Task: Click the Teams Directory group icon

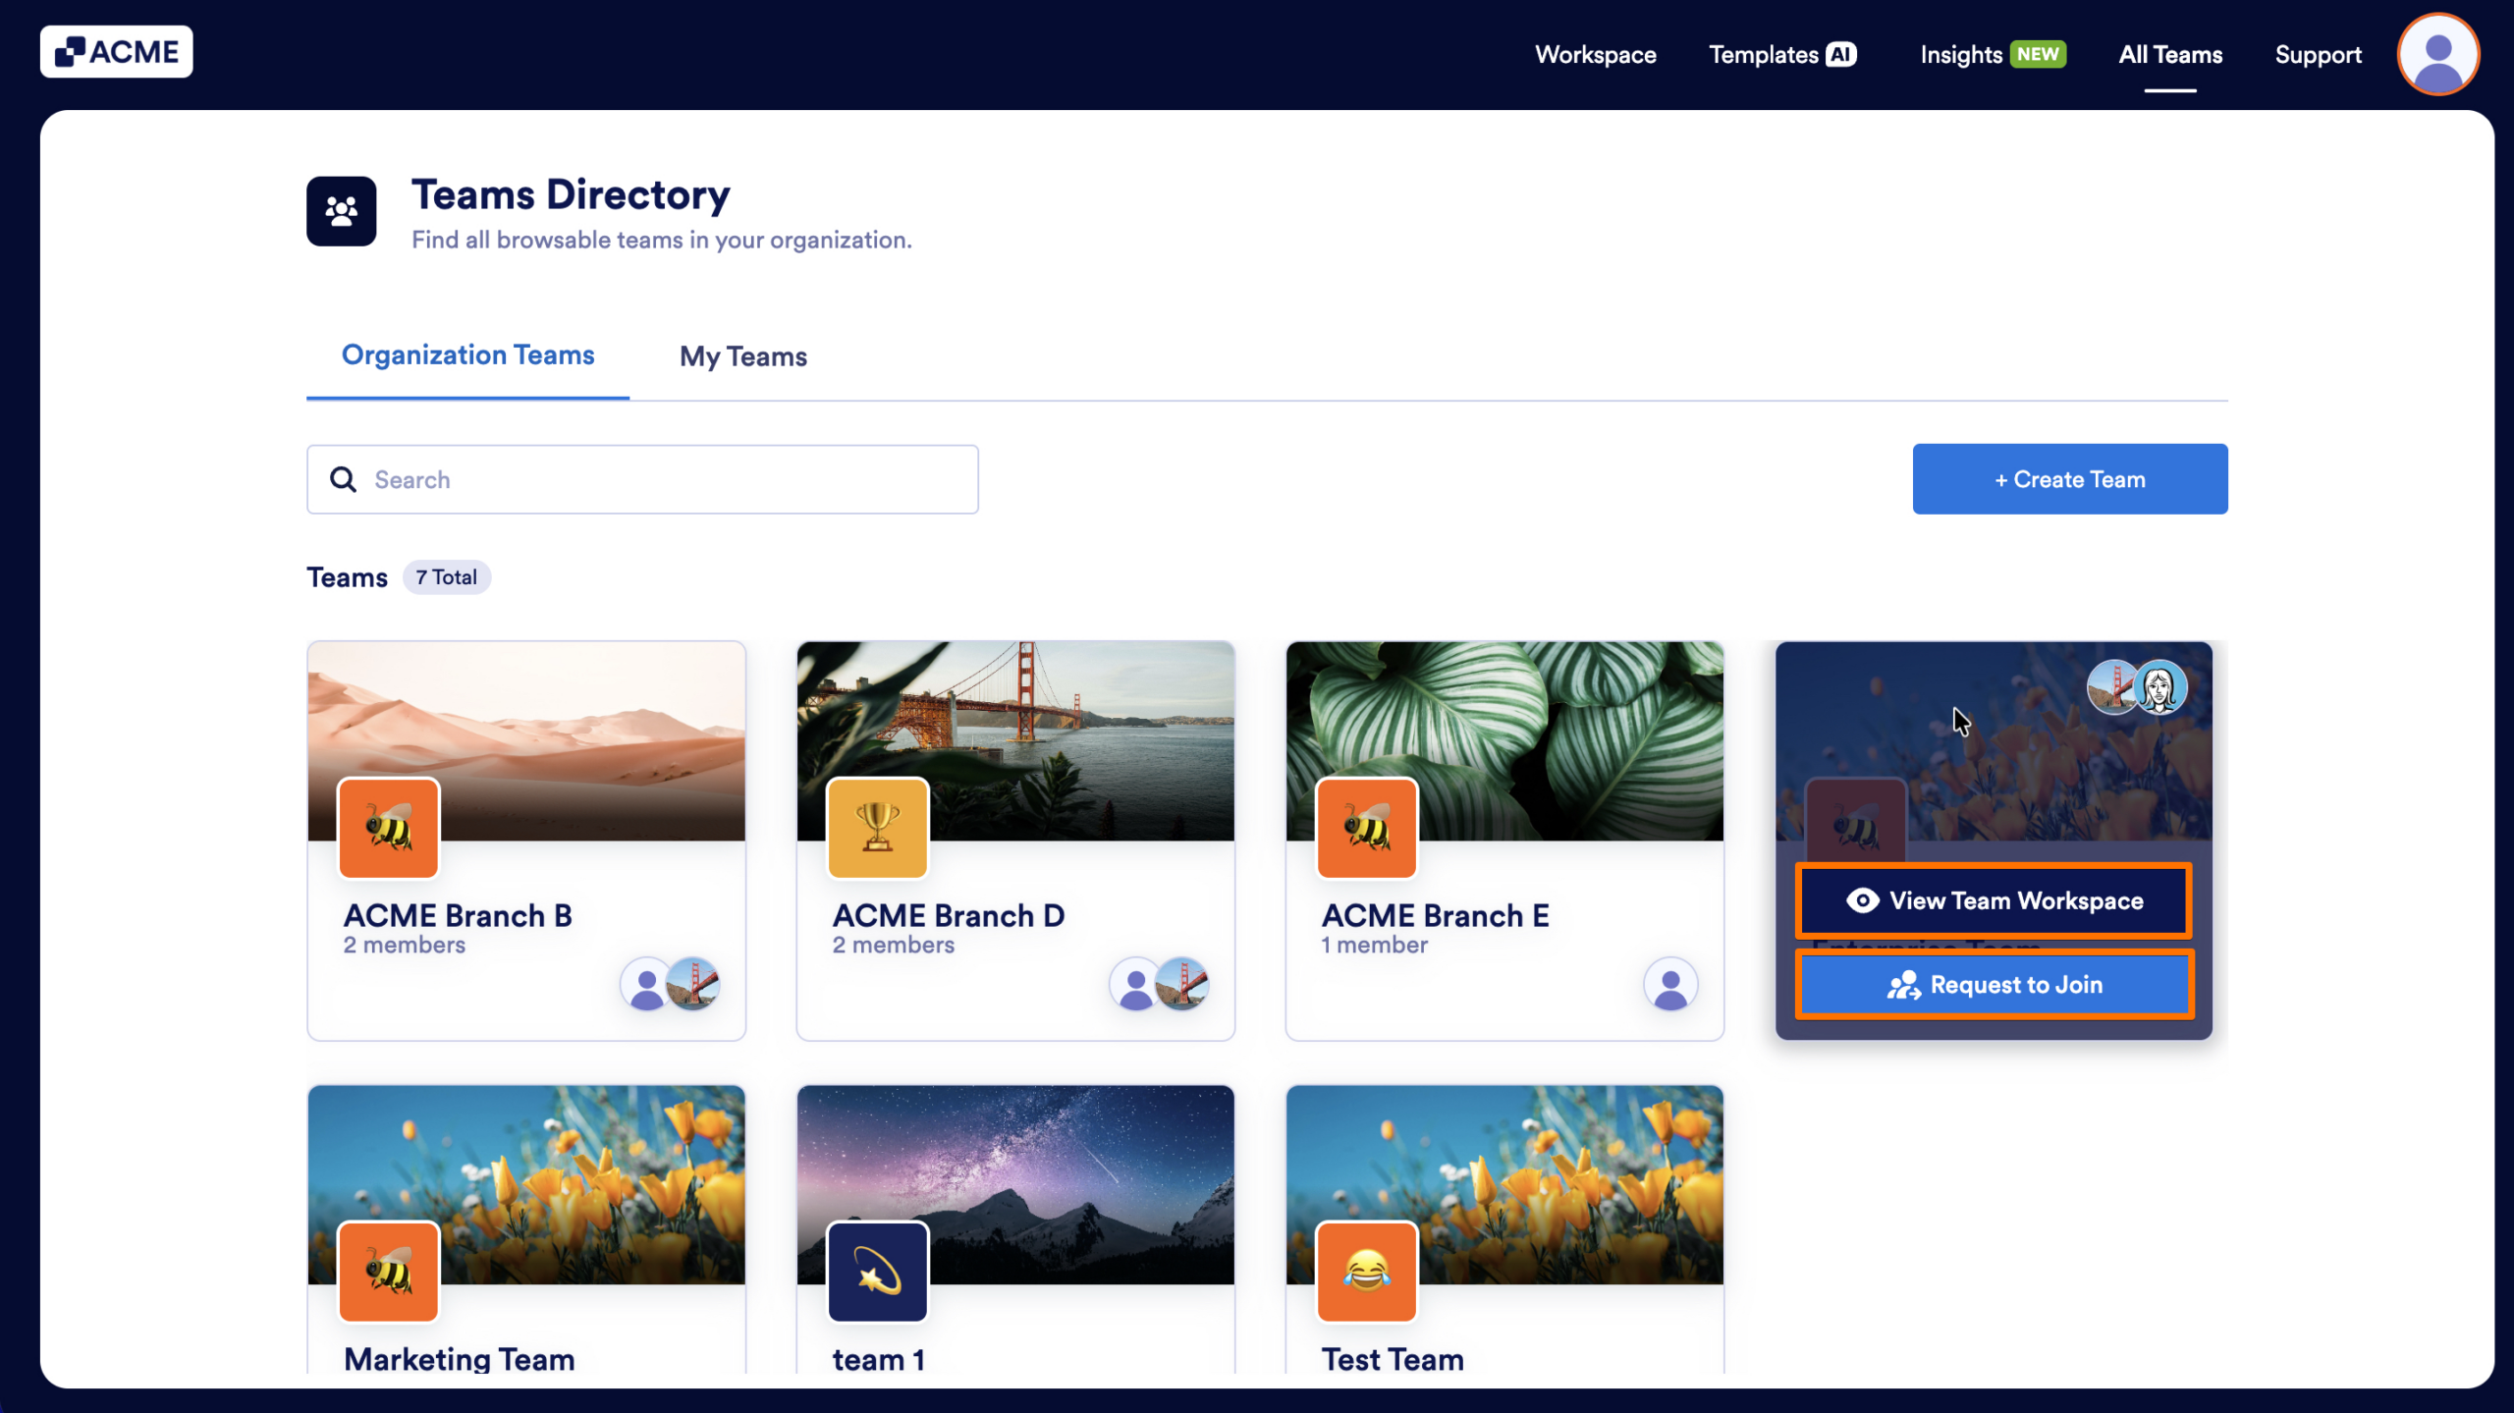Action: tap(341, 211)
